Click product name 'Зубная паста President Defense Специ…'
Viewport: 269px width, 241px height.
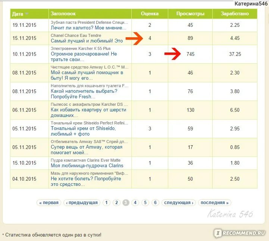point(90,22)
